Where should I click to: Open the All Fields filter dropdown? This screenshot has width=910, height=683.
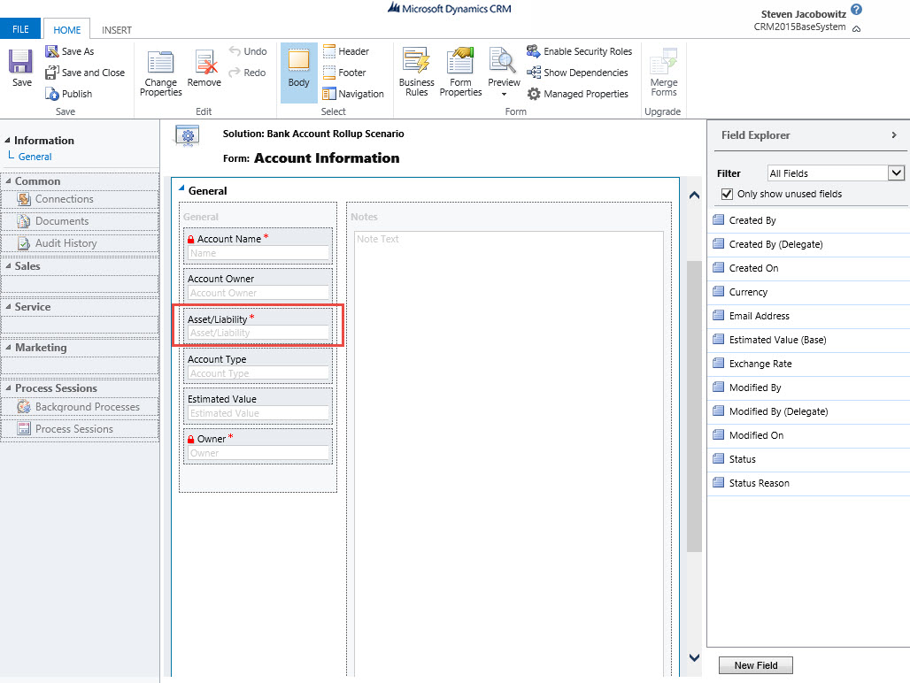[896, 173]
